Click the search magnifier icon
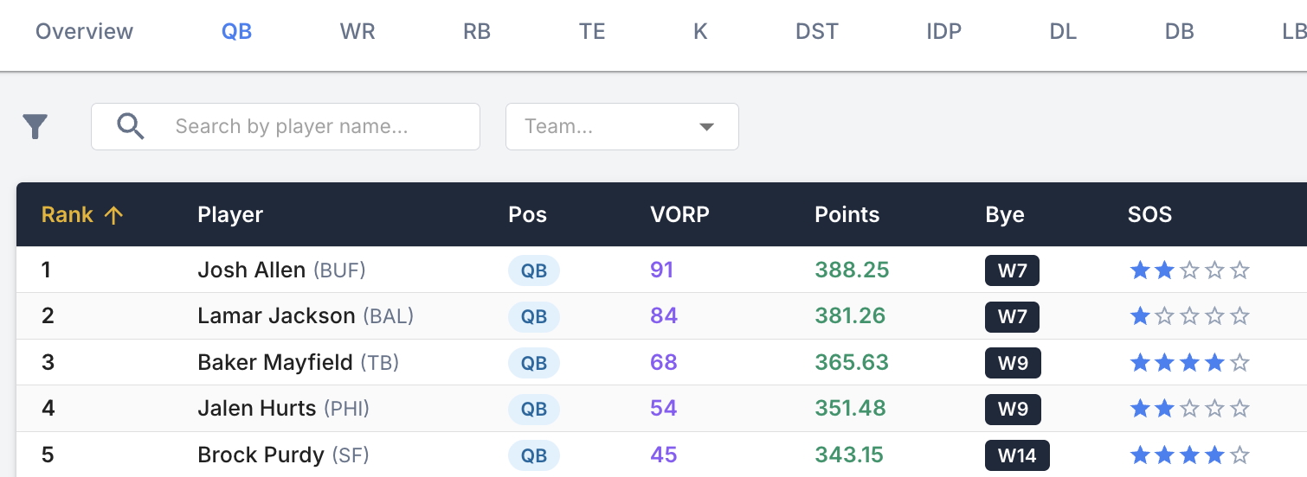1307x477 pixels. 131,127
